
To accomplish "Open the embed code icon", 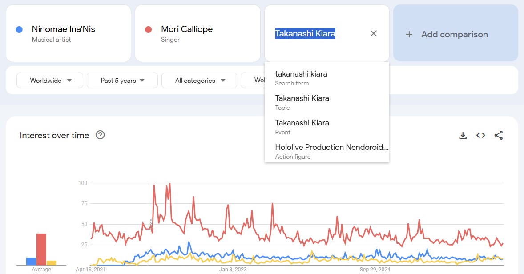I will (480, 136).
